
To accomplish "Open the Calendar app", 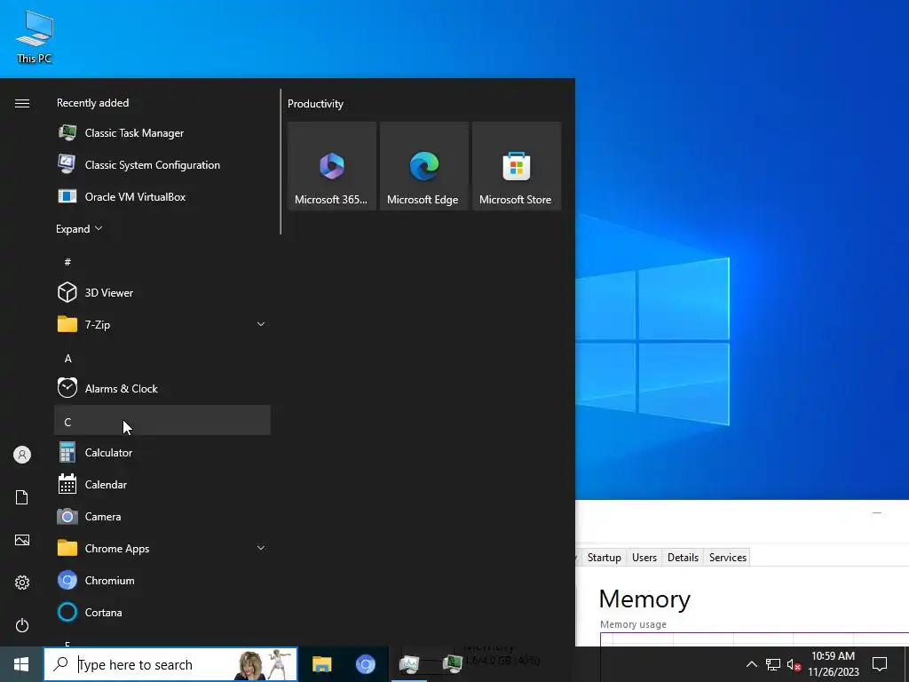I will tap(162, 484).
